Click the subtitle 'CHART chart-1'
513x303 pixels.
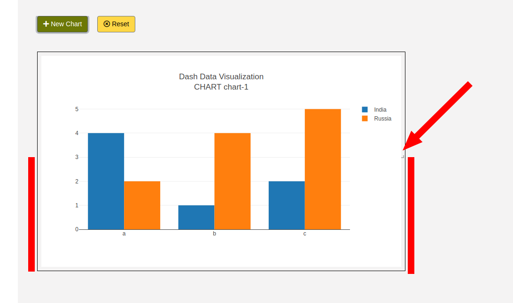pos(221,87)
